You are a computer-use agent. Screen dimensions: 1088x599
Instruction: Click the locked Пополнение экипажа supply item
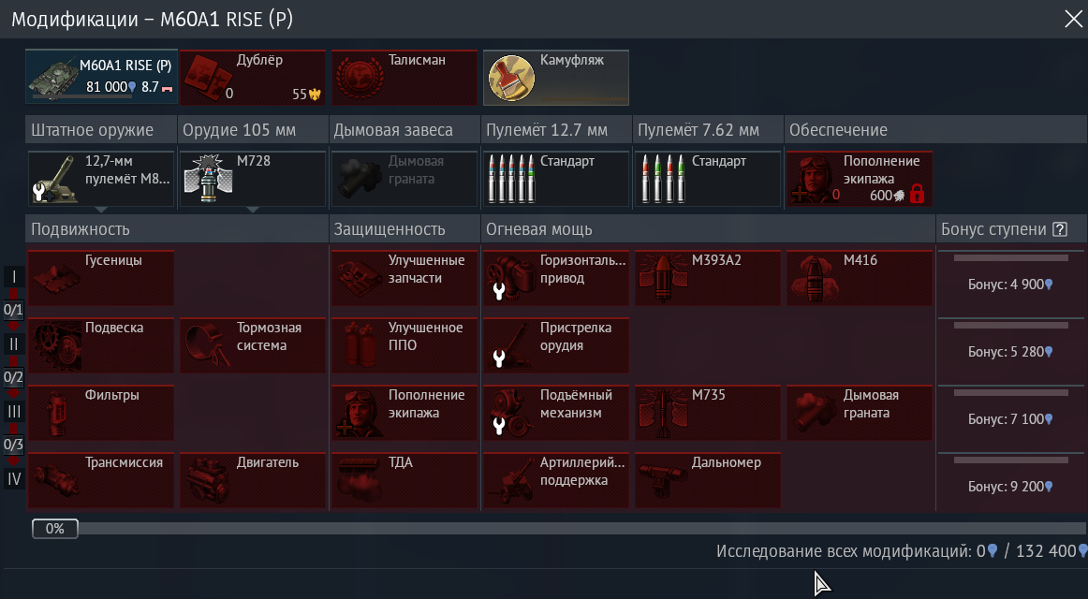click(x=860, y=178)
